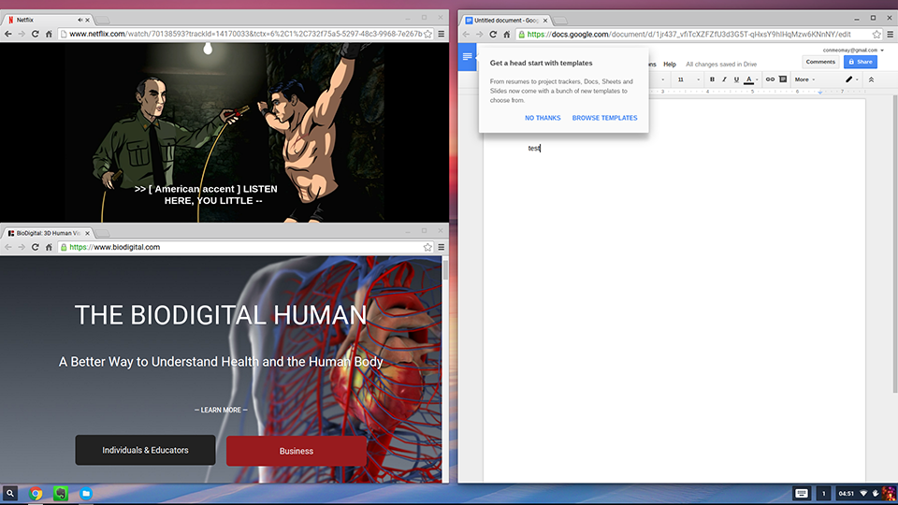
Task: Open the account dropdown by the email
Action: pos(853,50)
